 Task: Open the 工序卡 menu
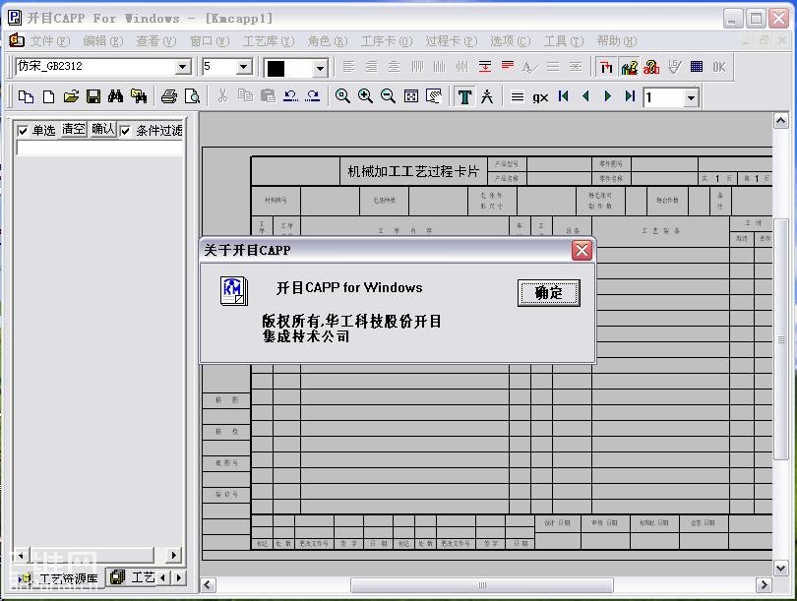[387, 40]
